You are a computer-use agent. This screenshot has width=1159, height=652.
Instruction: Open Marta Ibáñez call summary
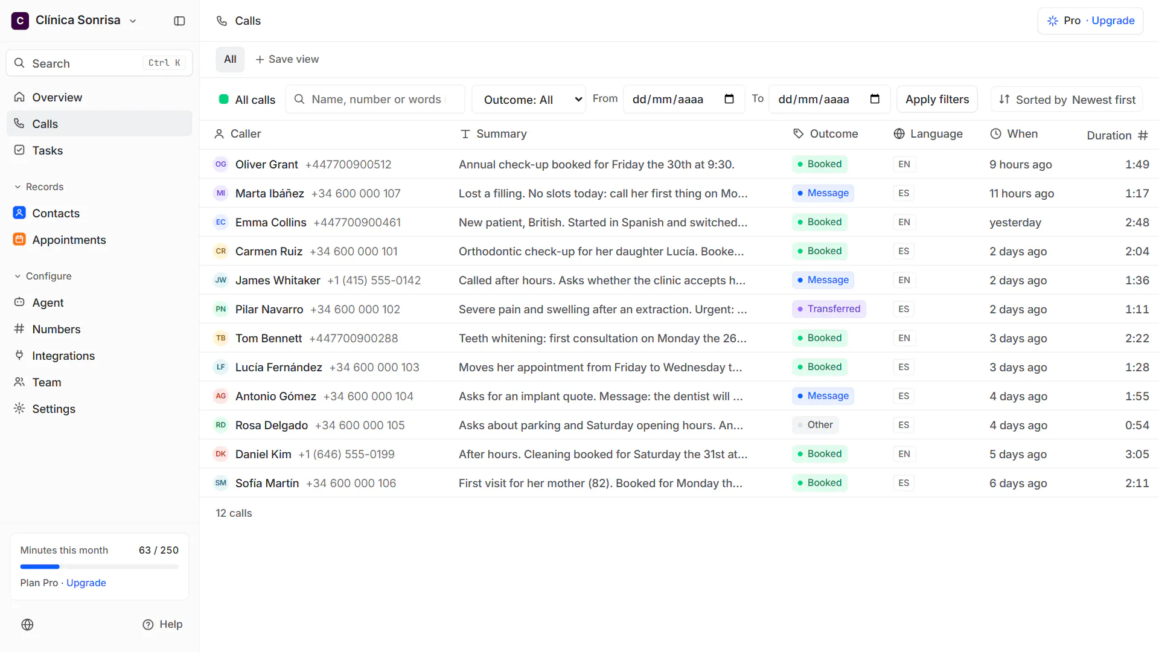(603, 193)
